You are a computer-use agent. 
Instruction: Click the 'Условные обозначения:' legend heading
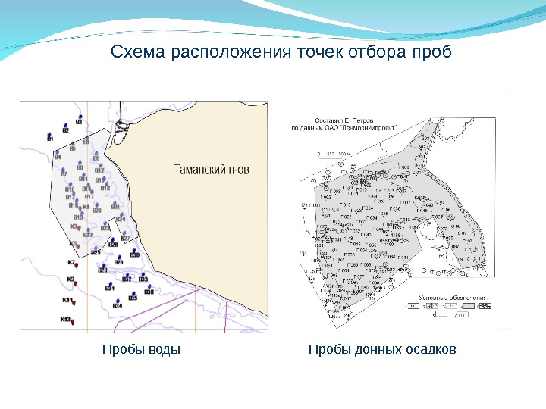(453, 298)
